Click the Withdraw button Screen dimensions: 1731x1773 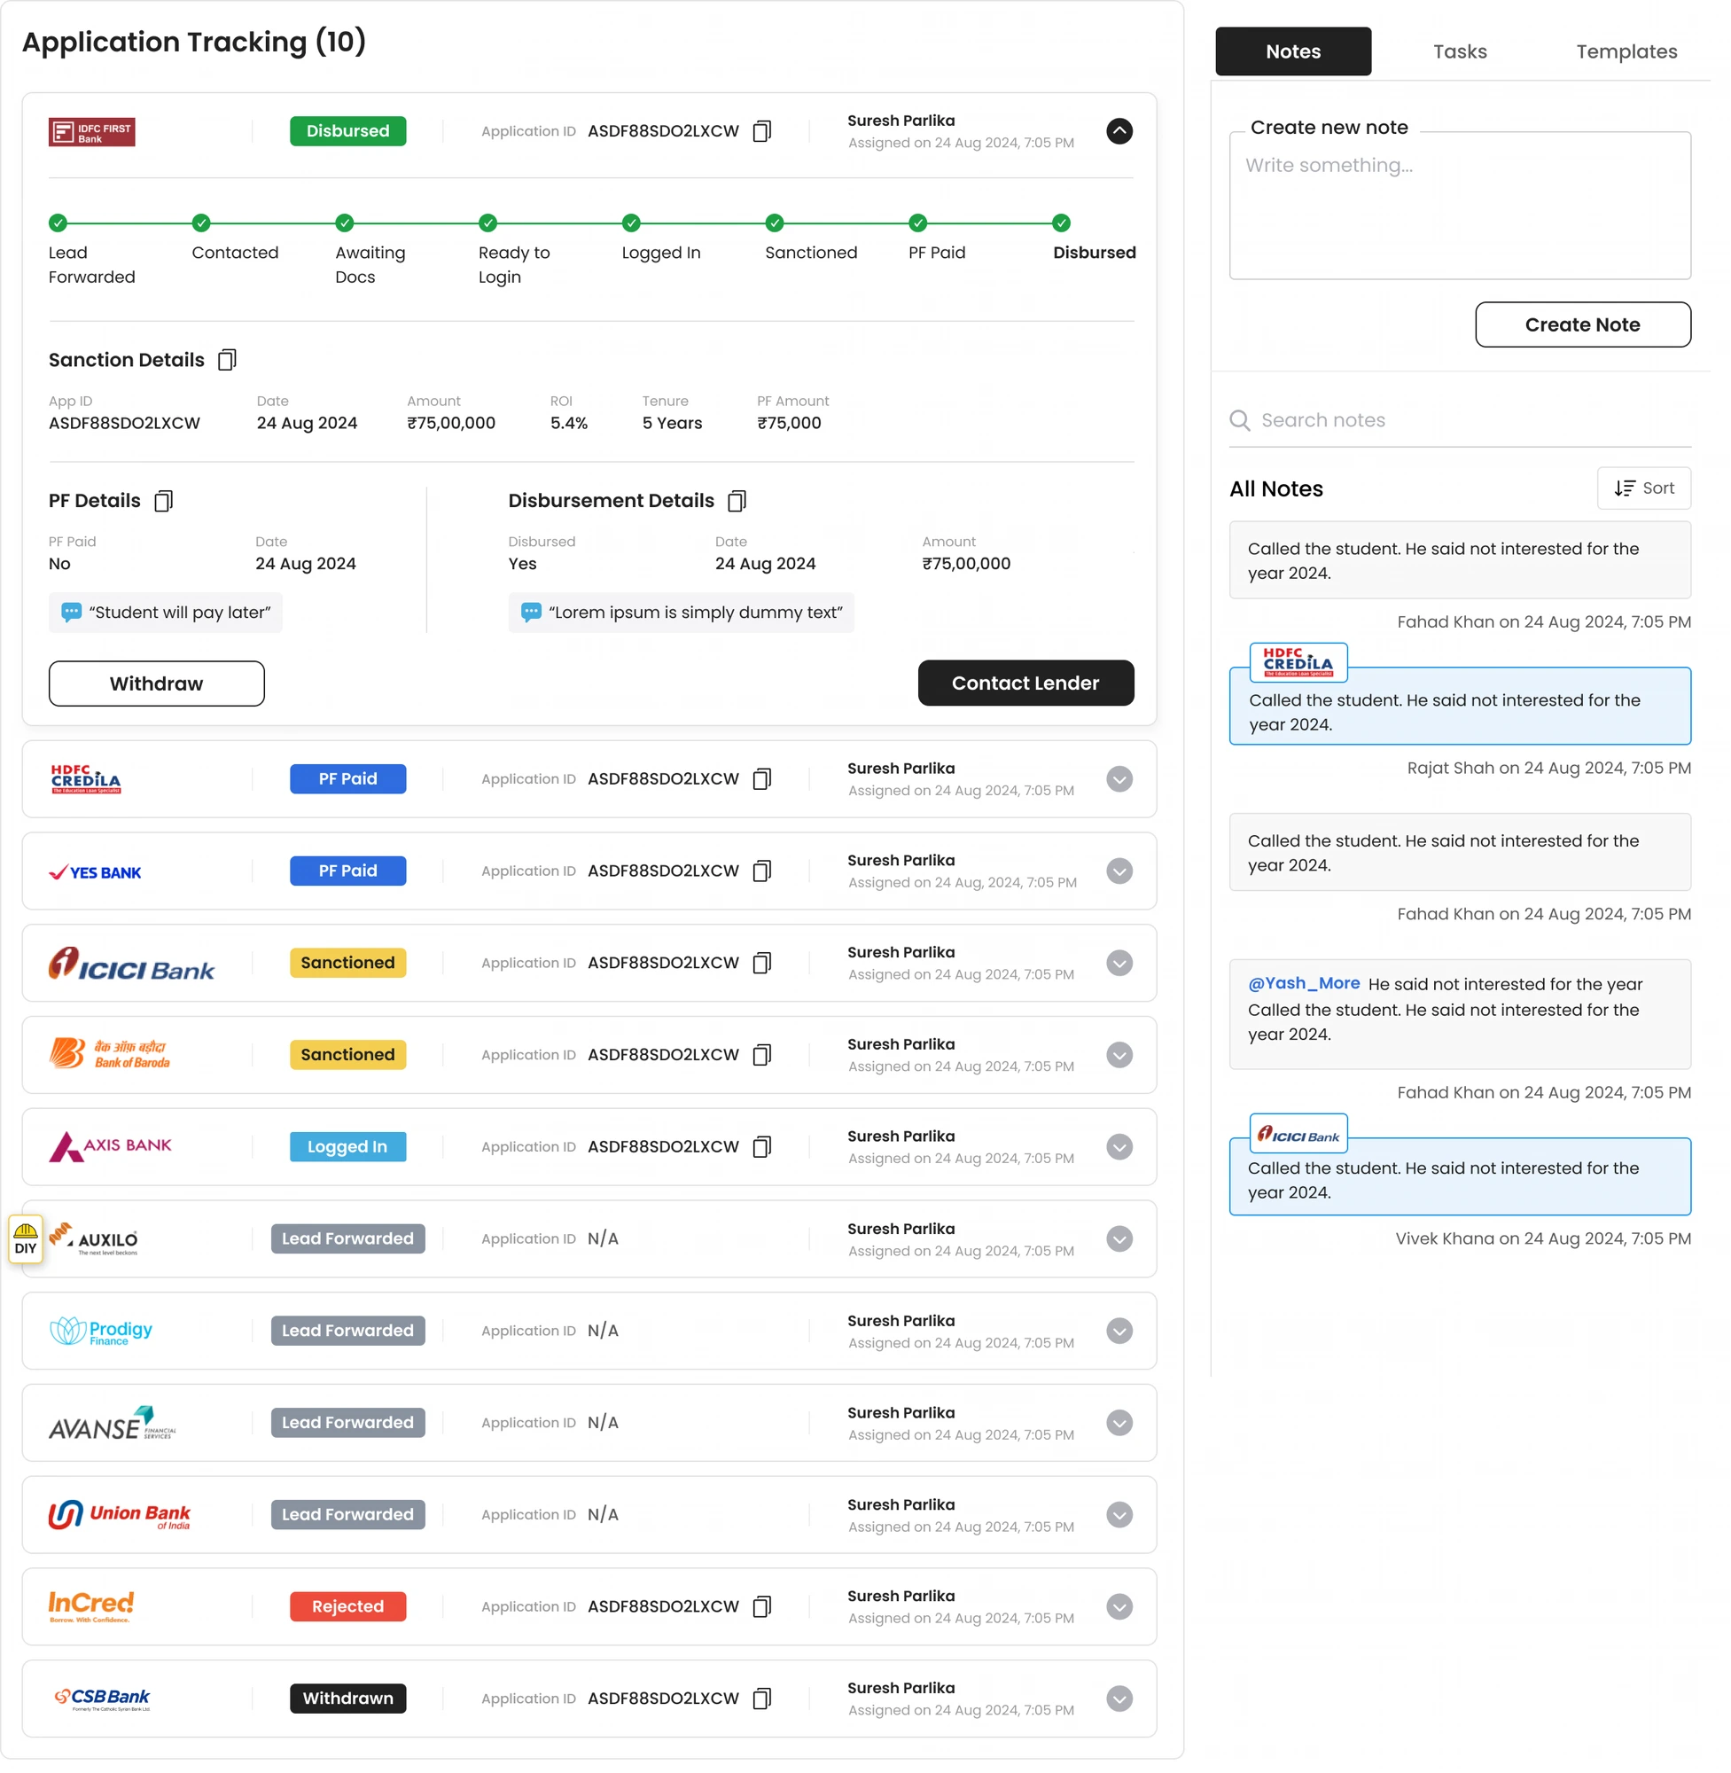156,683
